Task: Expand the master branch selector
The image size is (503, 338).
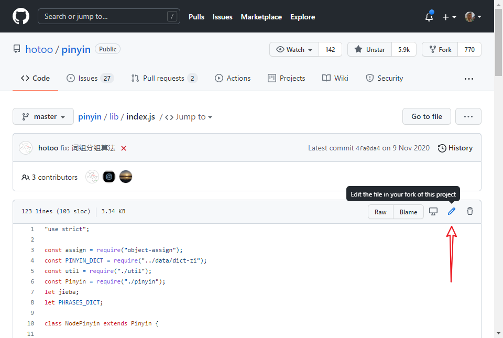Action: click(x=43, y=116)
